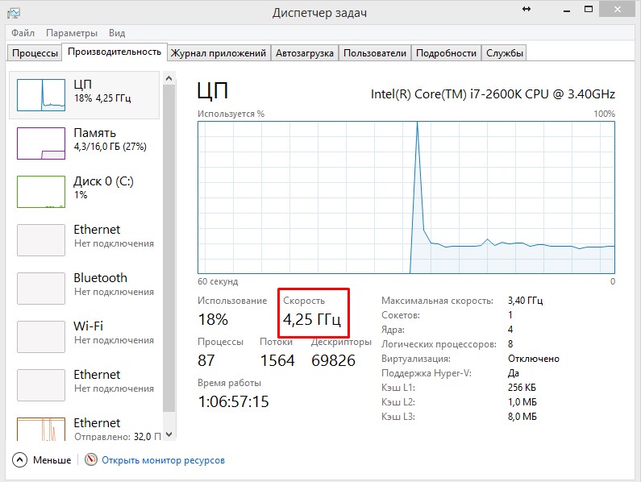Click the Кэш L1 value 256 КБ
The width and height of the screenshot is (641, 482).
(x=522, y=387)
